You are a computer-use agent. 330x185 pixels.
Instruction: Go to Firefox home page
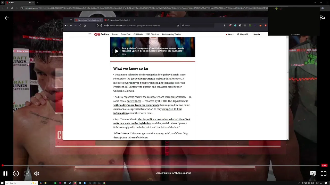85,25
